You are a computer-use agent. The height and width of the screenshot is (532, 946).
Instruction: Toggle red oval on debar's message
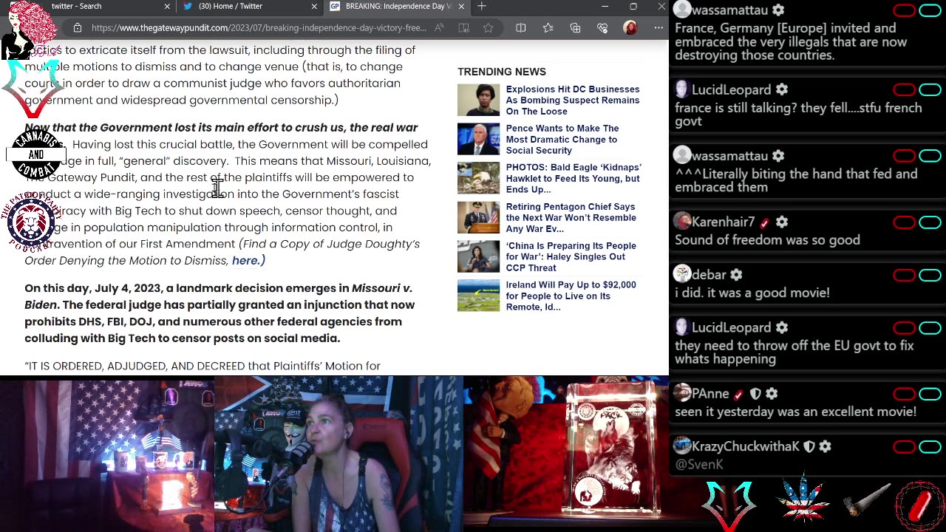tap(904, 275)
